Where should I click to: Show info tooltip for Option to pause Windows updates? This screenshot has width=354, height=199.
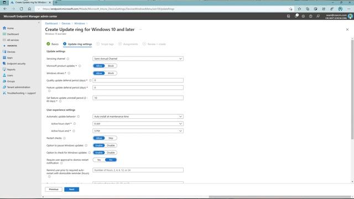(x=86, y=145)
